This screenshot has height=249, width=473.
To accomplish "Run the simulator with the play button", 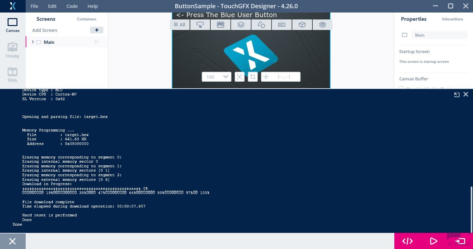I will (x=434, y=241).
